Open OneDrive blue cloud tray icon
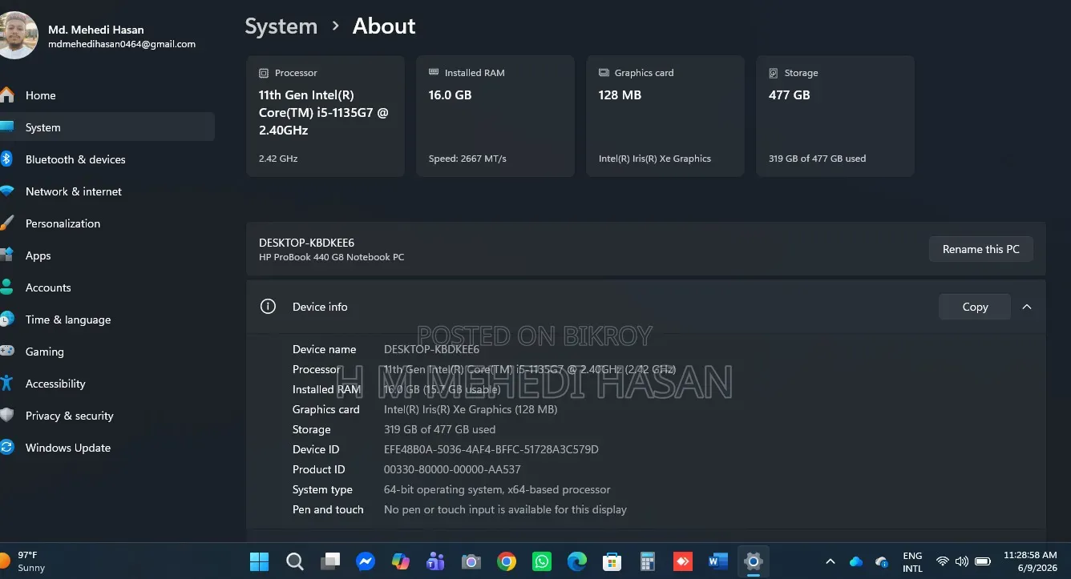Viewport: 1071px width, 579px height. (x=856, y=561)
